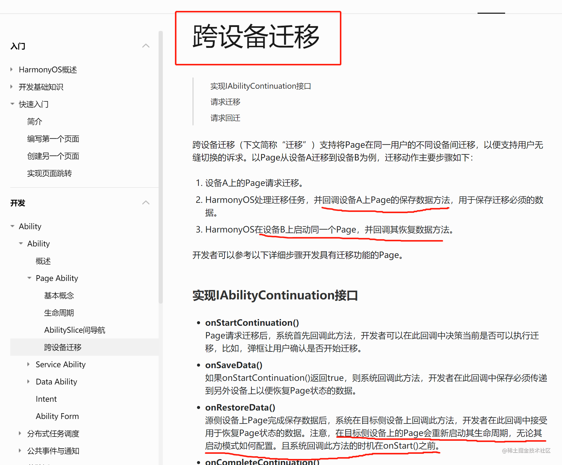Click the 跨设备迁移 page title
Image resolution: width=562 pixels, height=465 pixels.
tap(256, 37)
